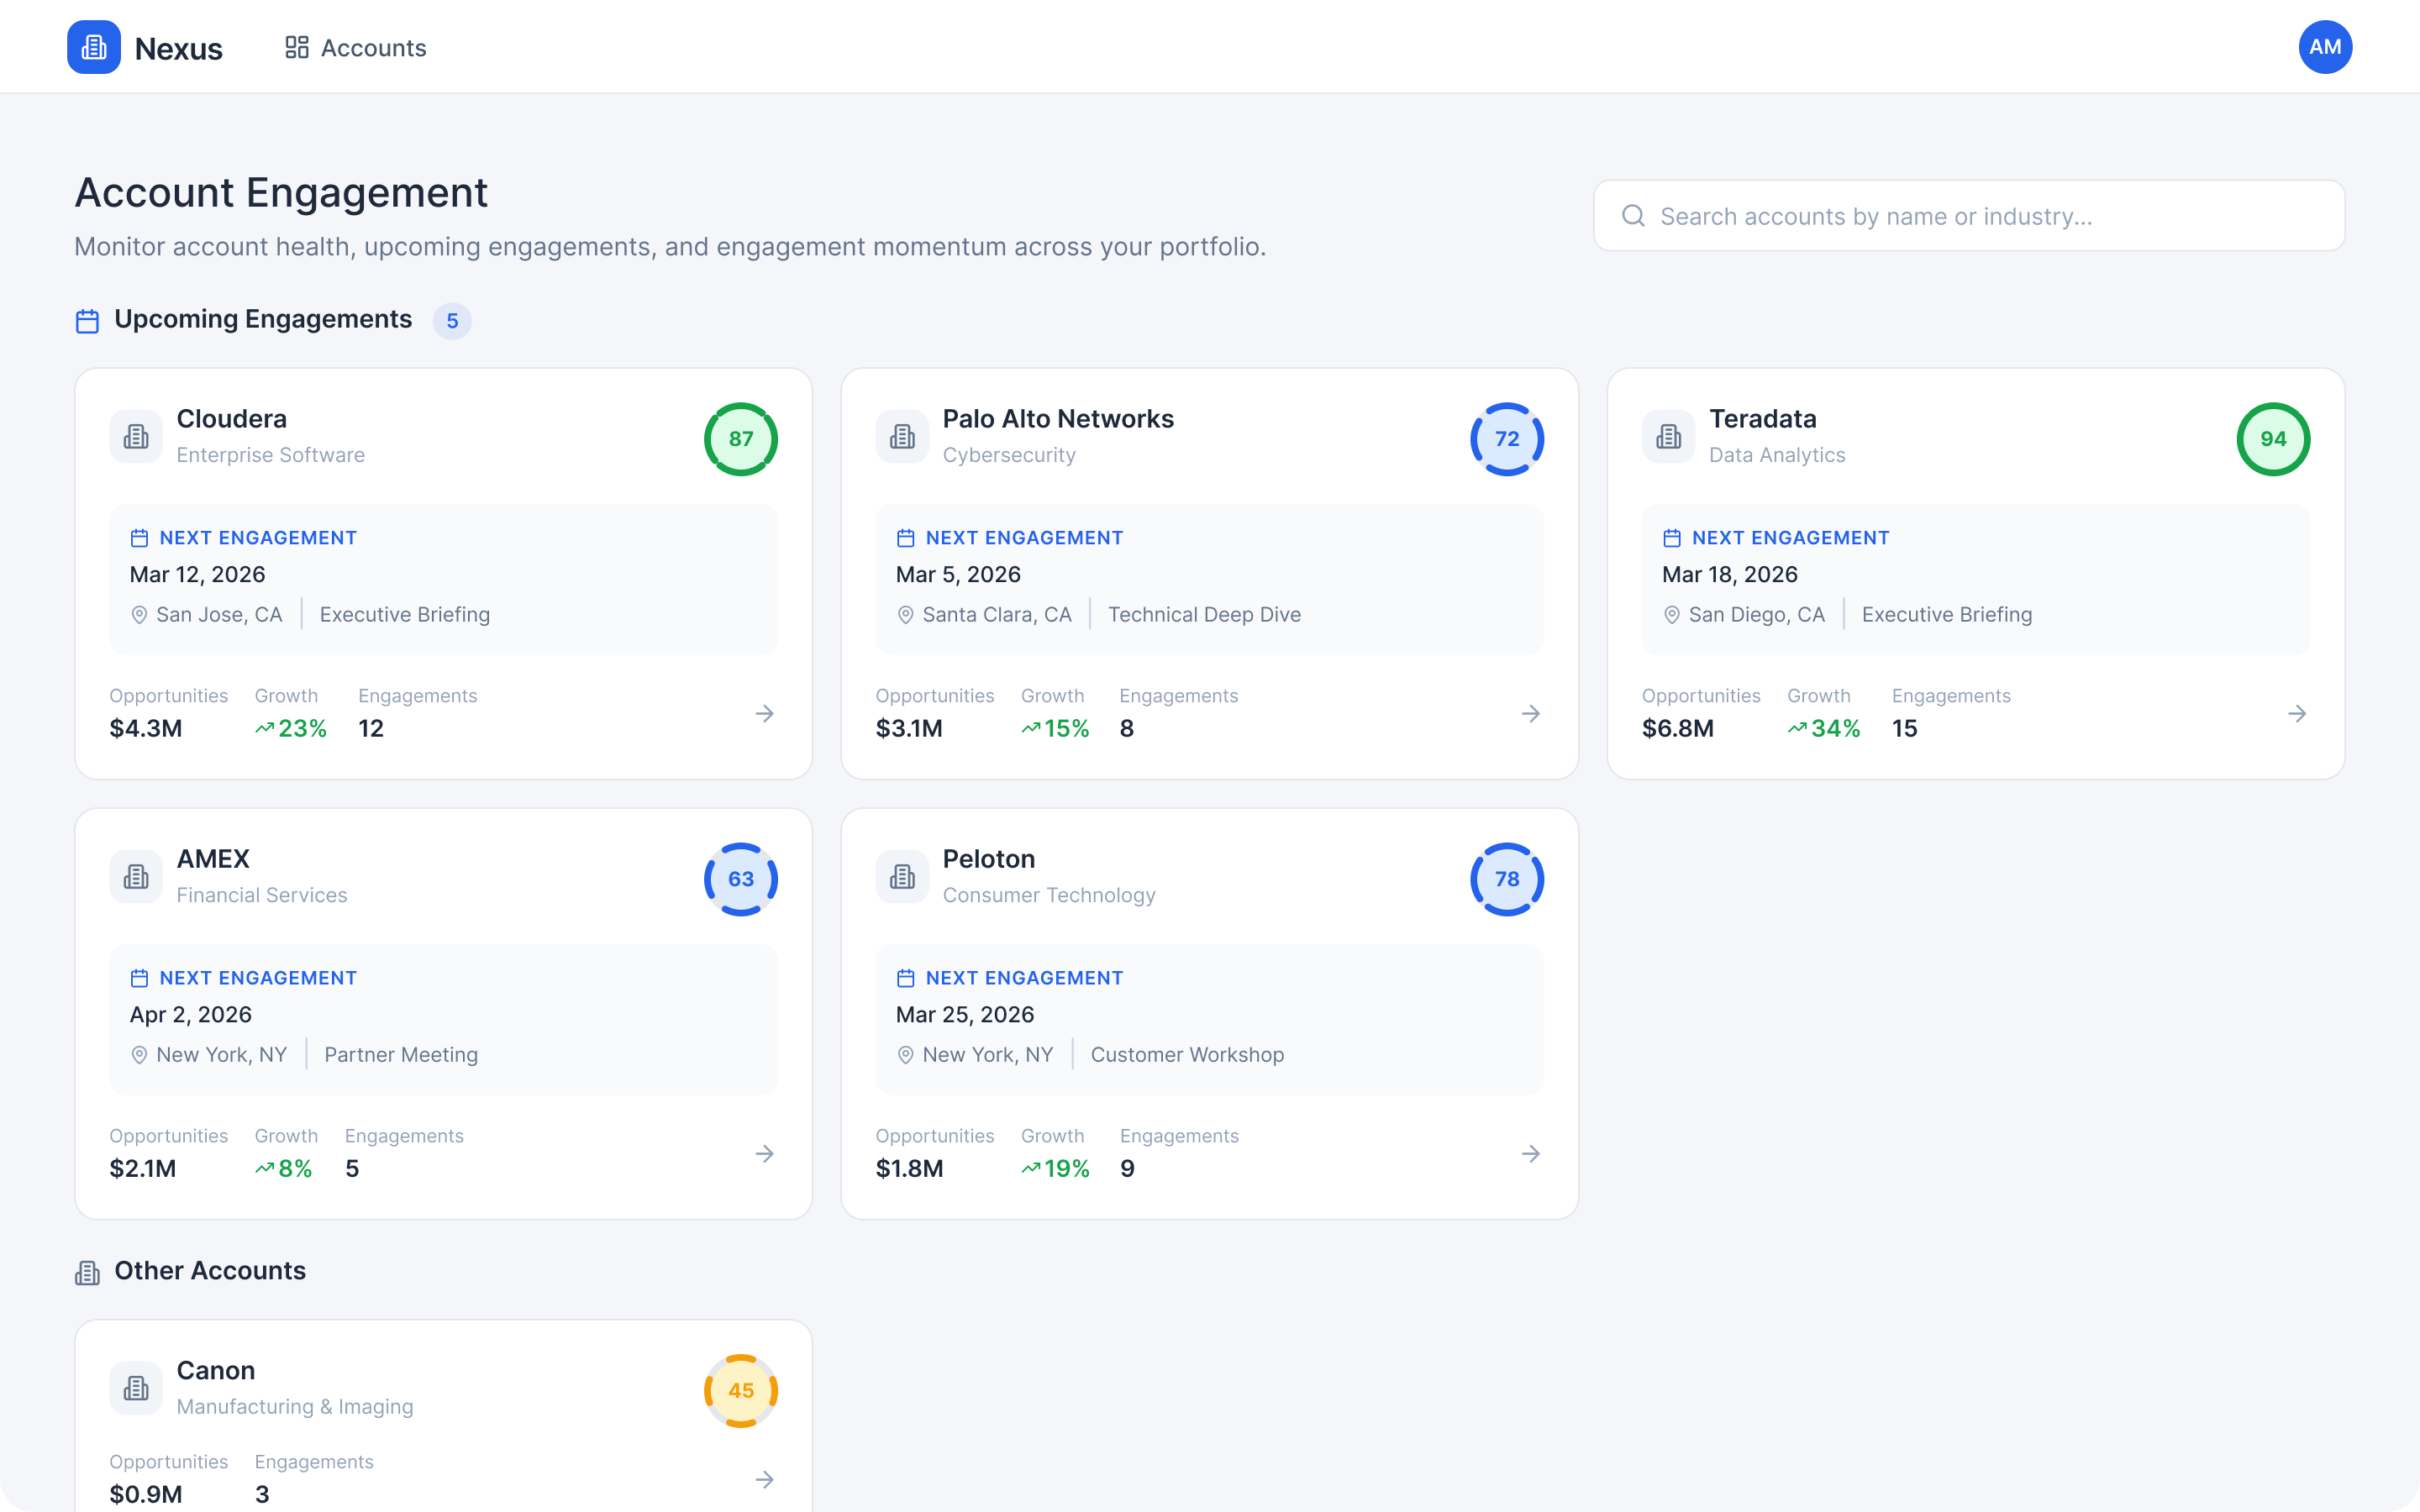Select the Mar 12, 2026 engagement date

point(198,575)
